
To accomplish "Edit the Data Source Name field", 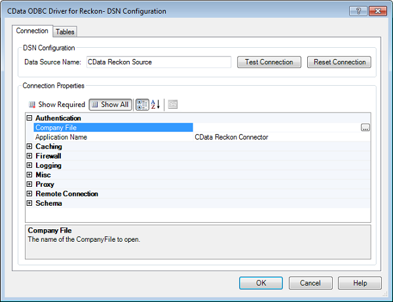I will [x=159, y=62].
